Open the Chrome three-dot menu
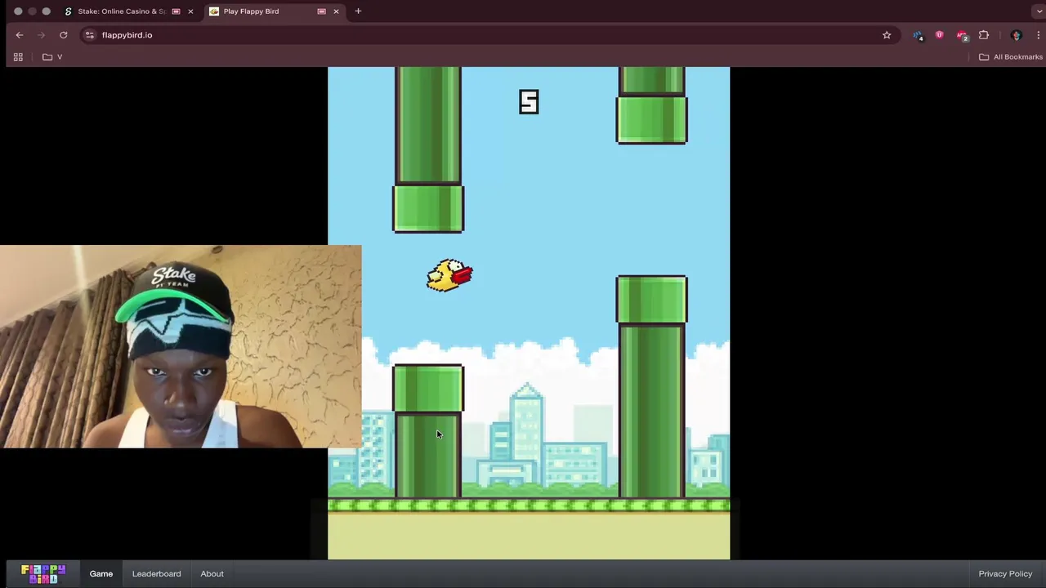Viewport: 1046px width, 588px height. (1038, 35)
